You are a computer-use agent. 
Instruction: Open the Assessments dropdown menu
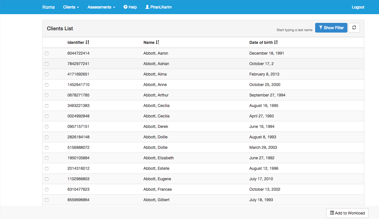(x=101, y=7)
